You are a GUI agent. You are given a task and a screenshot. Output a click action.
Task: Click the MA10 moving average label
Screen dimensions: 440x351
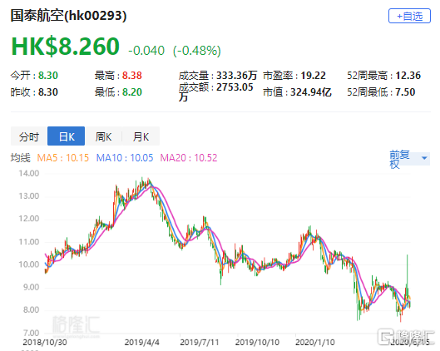click(125, 158)
